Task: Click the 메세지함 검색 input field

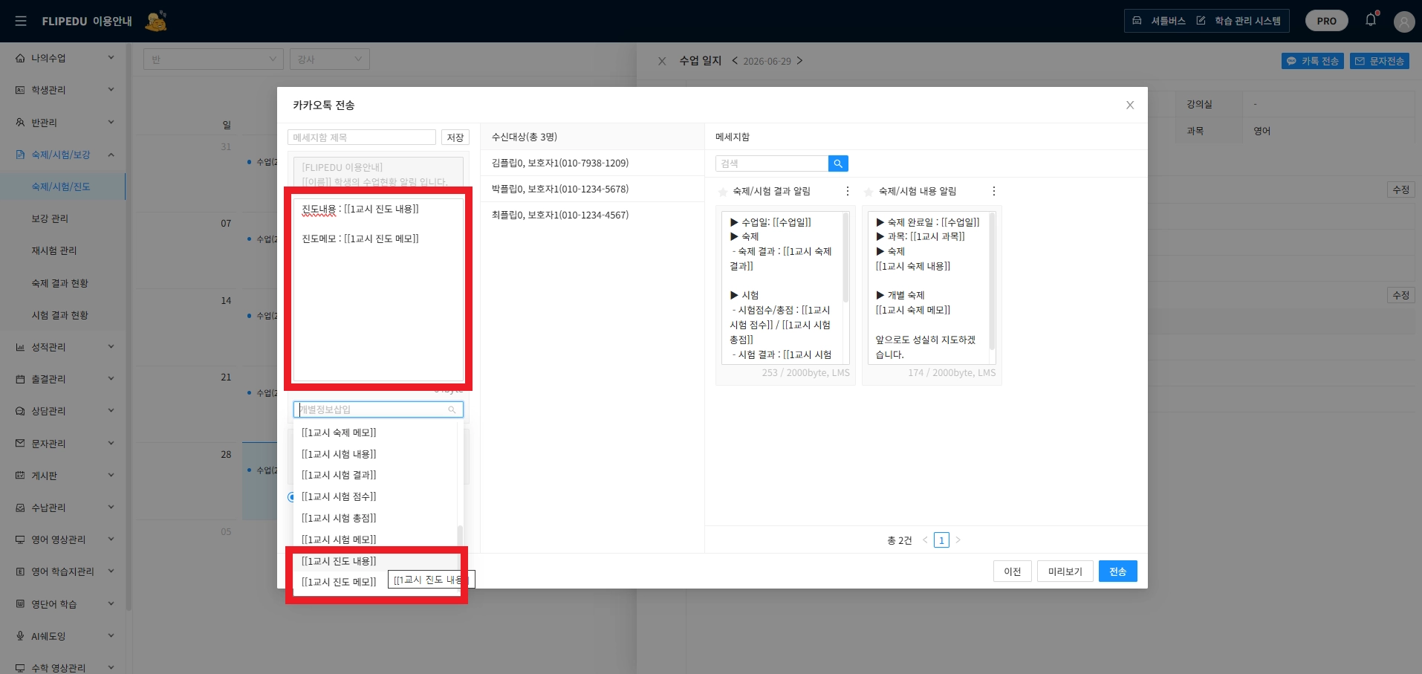Action: tap(772, 163)
